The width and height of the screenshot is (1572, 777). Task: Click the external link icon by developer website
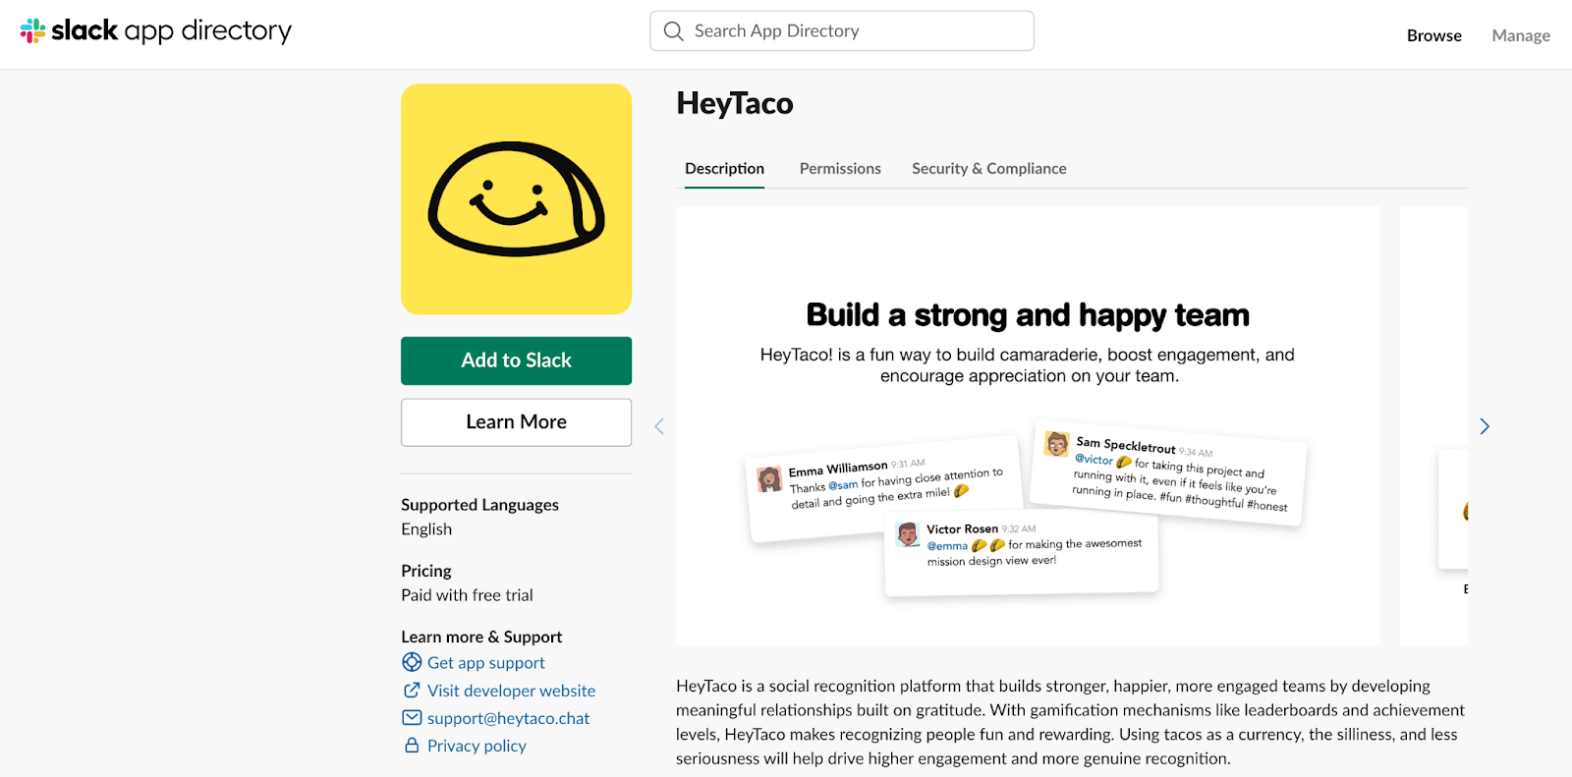(x=412, y=691)
